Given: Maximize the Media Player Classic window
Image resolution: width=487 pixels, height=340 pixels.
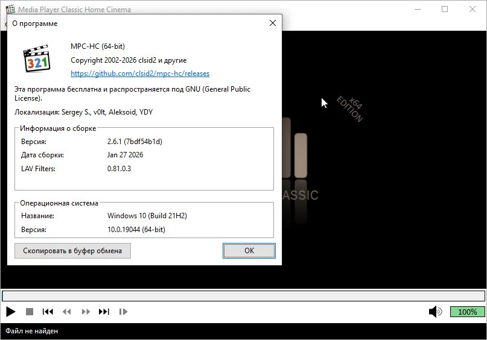Looking at the screenshot, I should (x=445, y=10).
